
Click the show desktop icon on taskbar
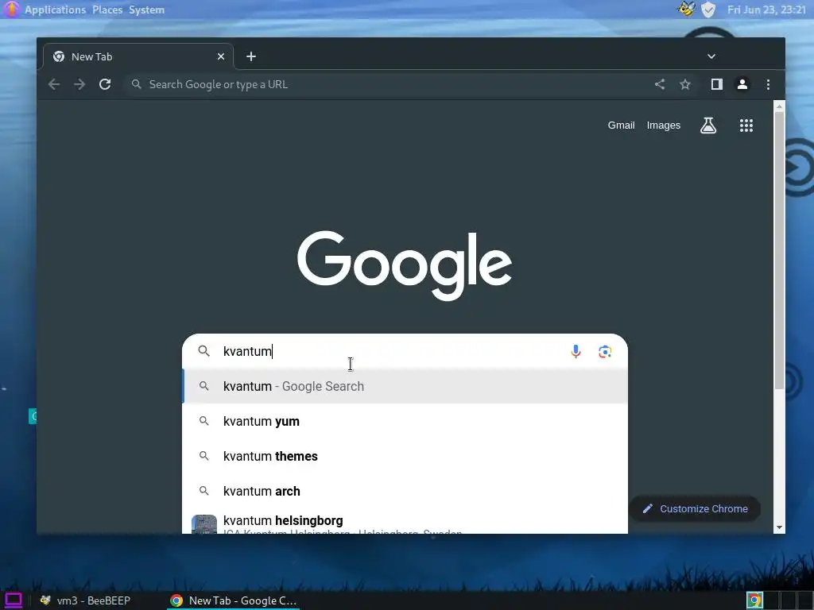13,600
